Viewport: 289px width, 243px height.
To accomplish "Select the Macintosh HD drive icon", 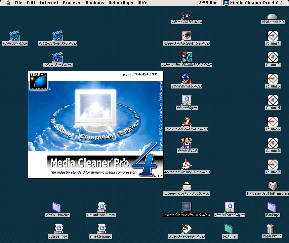I will (x=273, y=16).
